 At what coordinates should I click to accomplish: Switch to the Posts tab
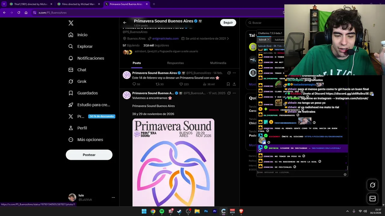click(137, 63)
